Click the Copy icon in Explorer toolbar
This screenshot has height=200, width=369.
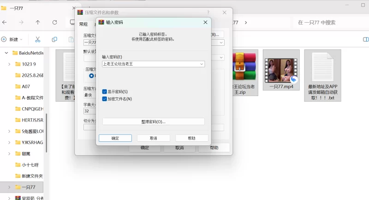(x=54, y=39)
